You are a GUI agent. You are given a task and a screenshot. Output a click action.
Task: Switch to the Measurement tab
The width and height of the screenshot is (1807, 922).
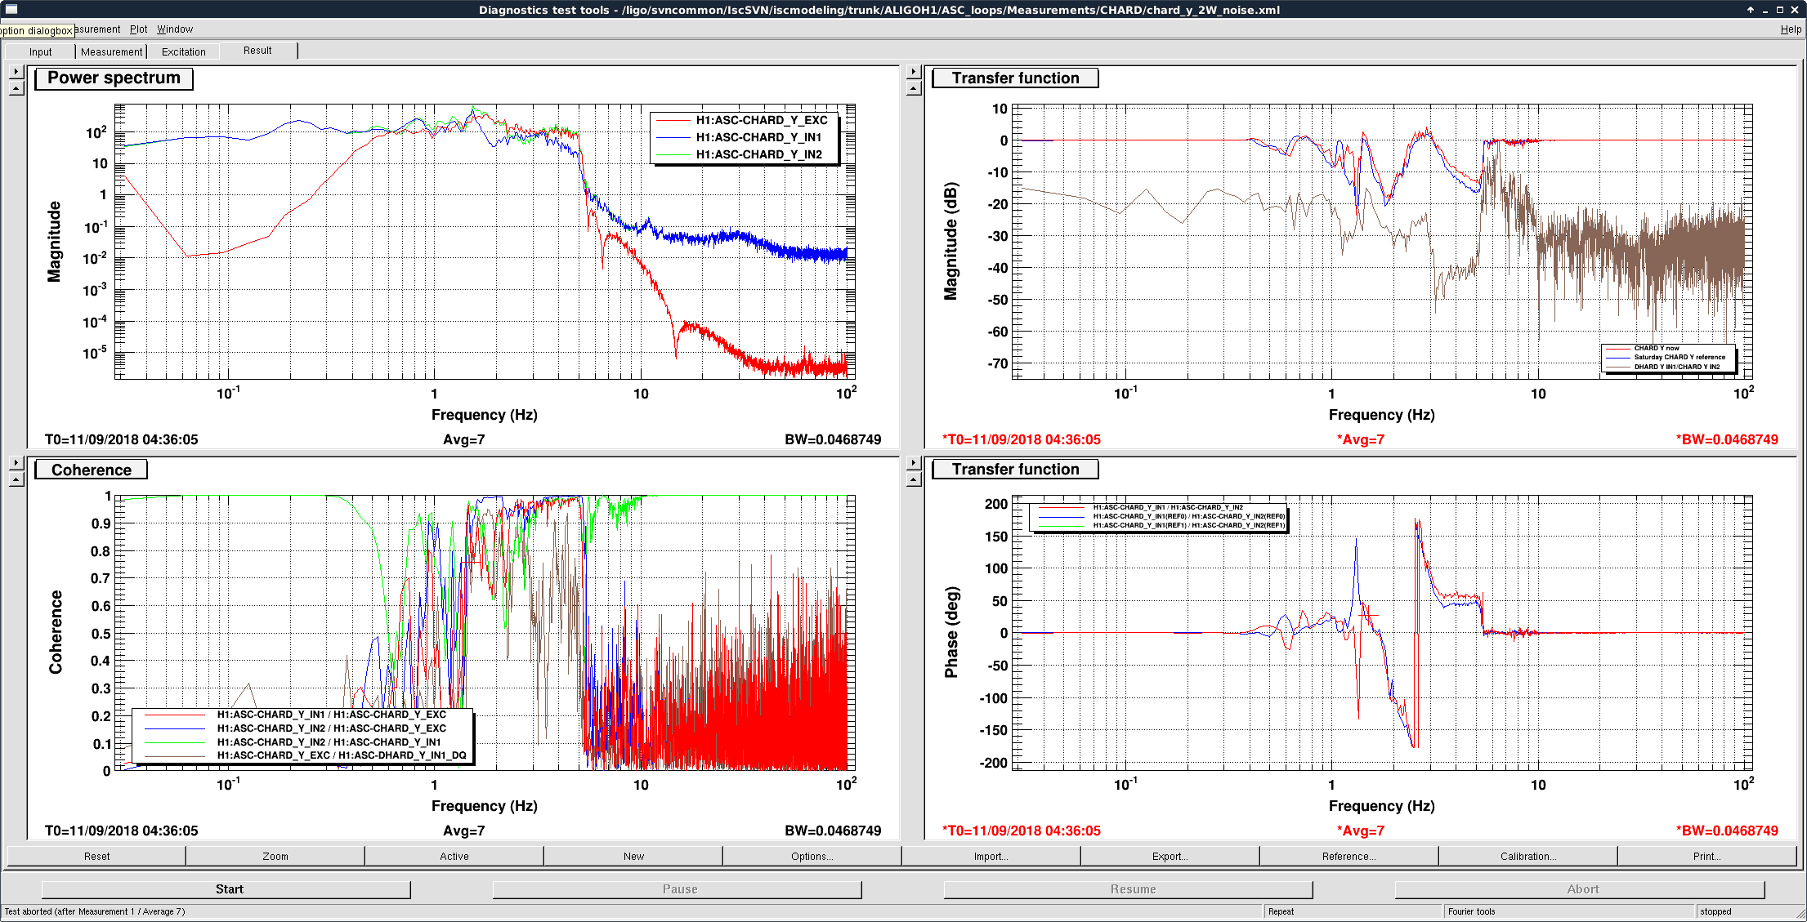(x=111, y=51)
